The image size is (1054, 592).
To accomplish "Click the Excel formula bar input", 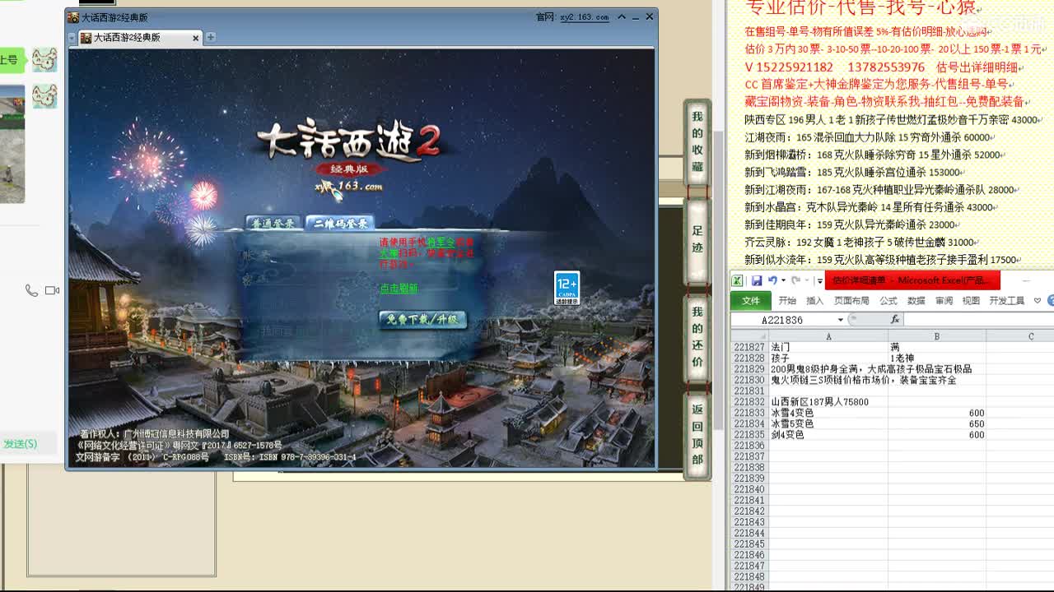I will point(979,320).
